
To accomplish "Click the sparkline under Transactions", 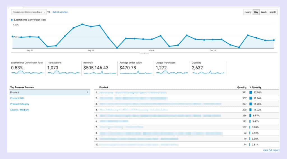I will coord(64,73).
